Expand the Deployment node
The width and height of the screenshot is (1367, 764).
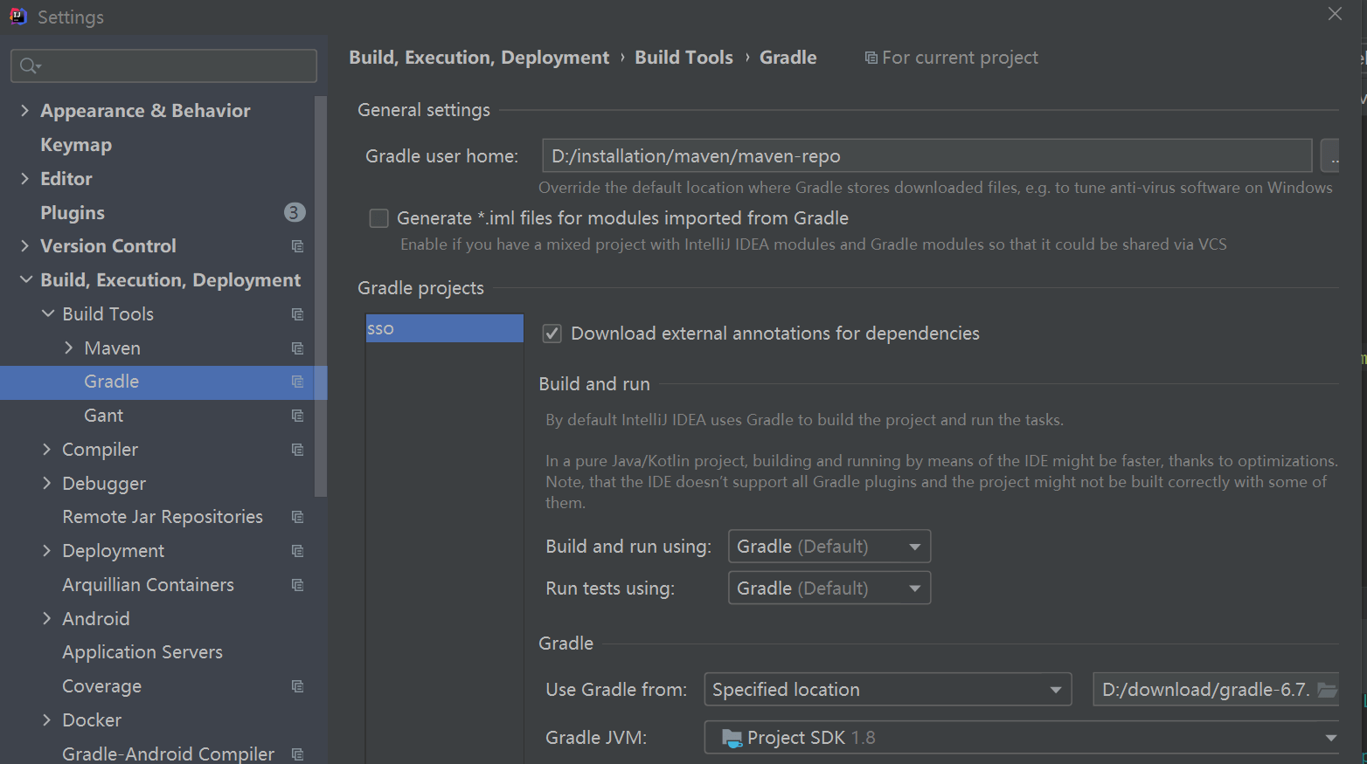click(46, 550)
